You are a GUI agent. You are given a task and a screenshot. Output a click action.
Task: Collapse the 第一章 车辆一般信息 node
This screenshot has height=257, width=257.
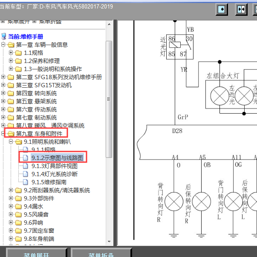pyautogui.click(x=3, y=44)
